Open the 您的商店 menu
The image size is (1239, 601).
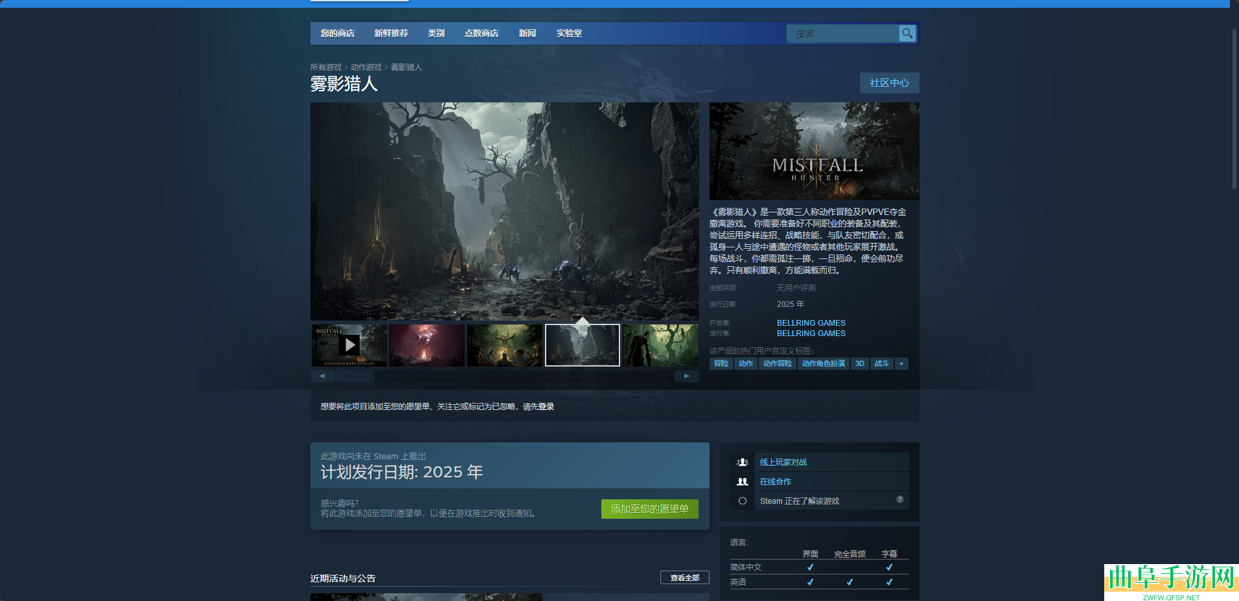coord(338,33)
